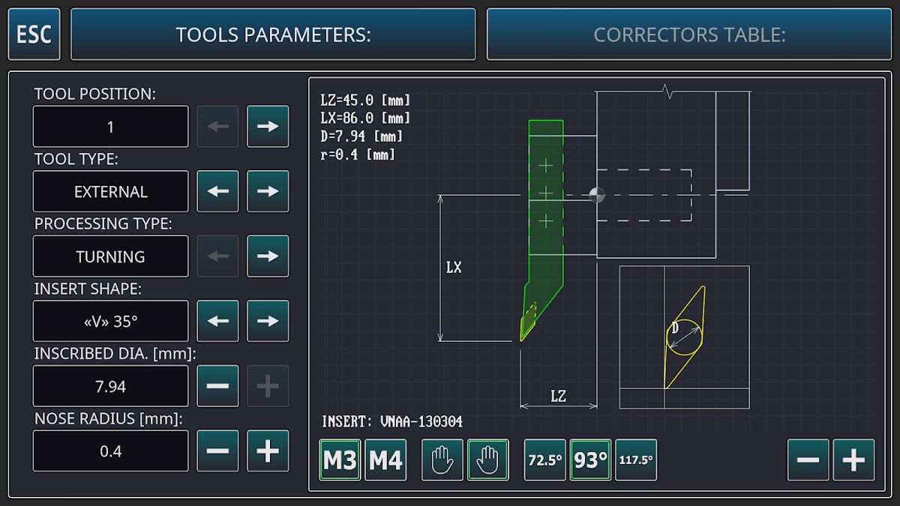Select next tool type arrow
This screenshot has width=900, height=506.
point(268,191)
